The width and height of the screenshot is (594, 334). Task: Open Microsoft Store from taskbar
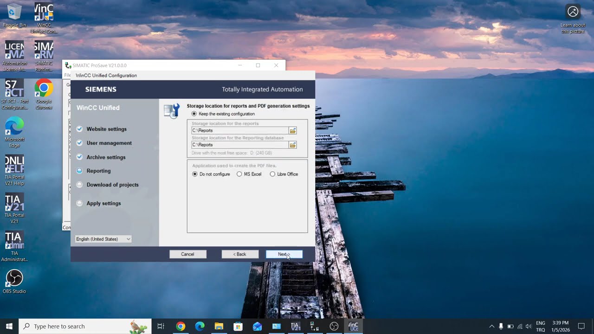238,326
